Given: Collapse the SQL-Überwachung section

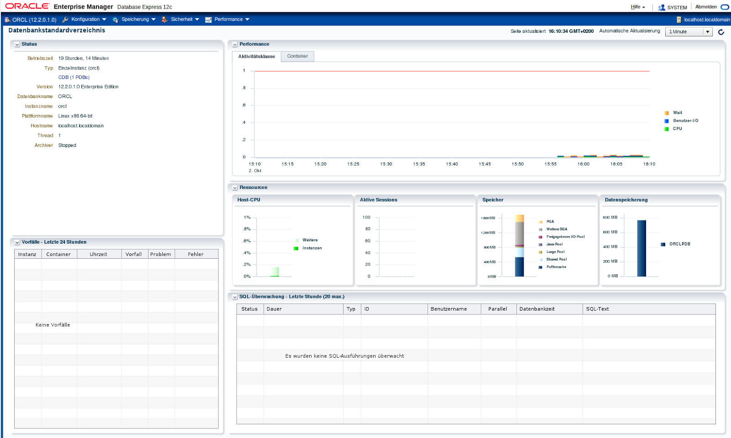Looking at the screenshot, I should (234, 297).
